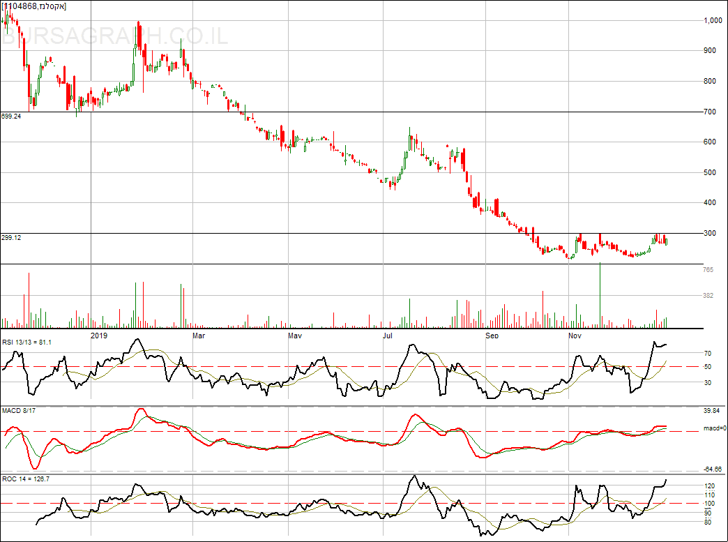Click the 299.12 support level label

tap(11, 238)
